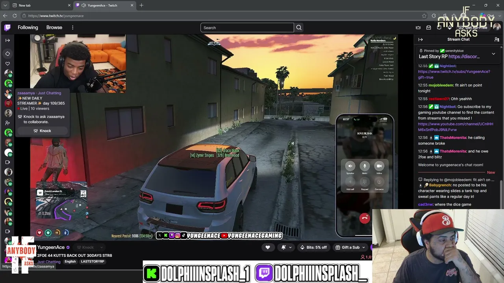Open the more options menu beside Browse
Screen dimensions: 504x283
click(72, 28)
